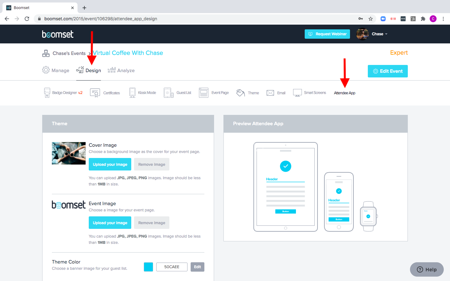Click the Analyze bar chart icon

click(x=112, y=70)
